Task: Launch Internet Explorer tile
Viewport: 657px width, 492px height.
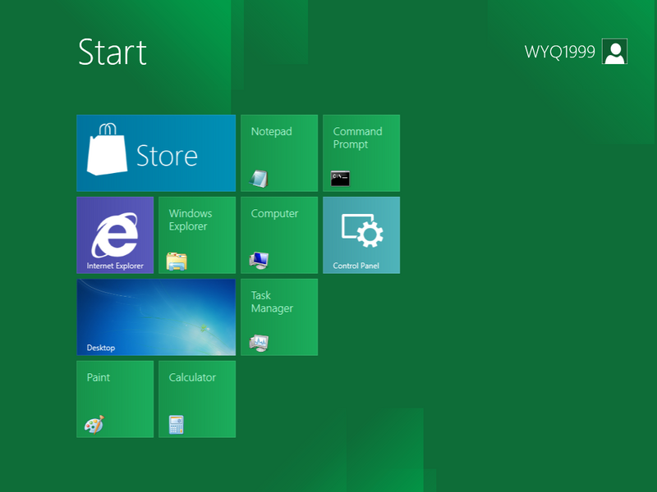Action: click(115, 235)
